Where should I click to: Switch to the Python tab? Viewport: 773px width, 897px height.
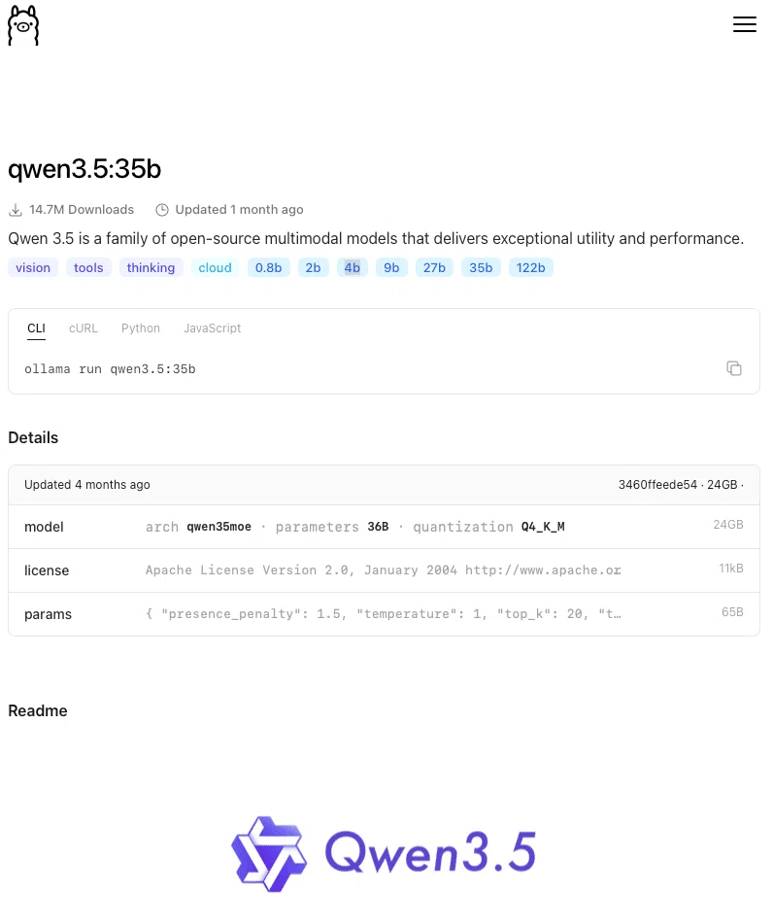point(141,328)
